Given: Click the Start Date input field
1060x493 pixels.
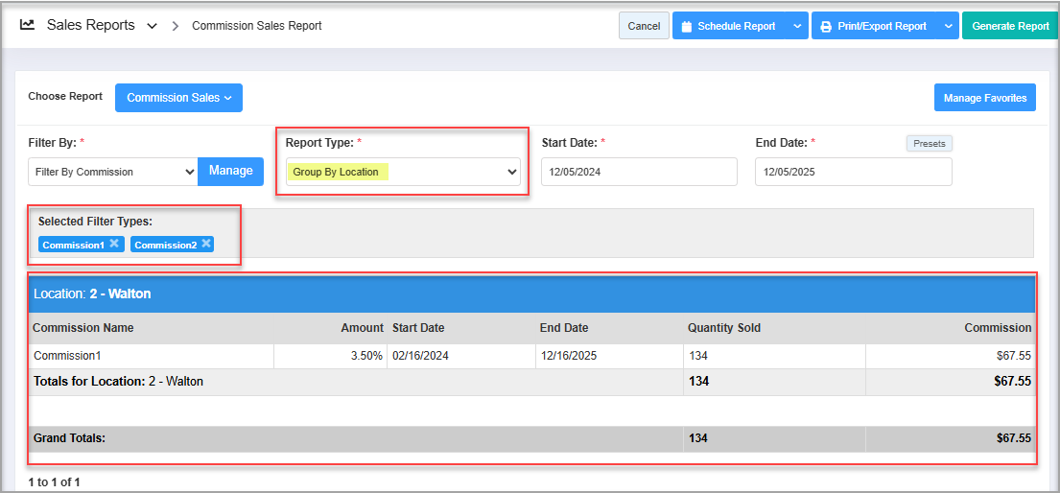Looking at the screenshot, I should click(639, 172).
